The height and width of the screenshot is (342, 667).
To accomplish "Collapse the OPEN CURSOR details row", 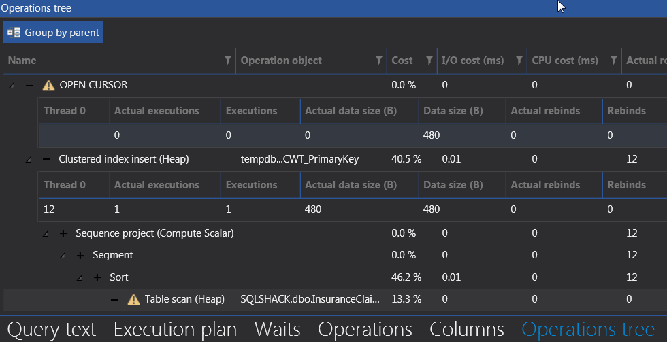I will tap(29, 86).
